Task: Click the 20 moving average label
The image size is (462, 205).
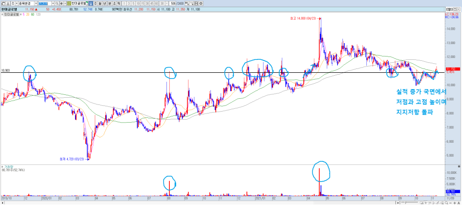Action: tap(28, 14)
